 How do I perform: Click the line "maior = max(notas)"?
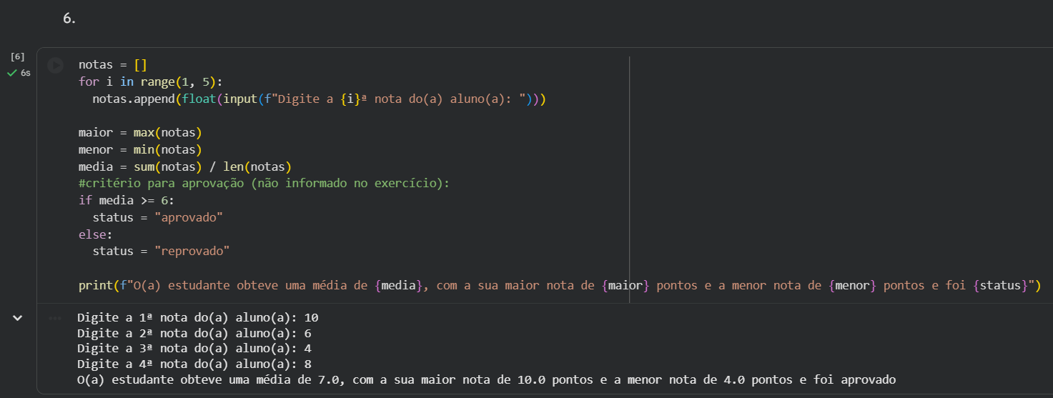click(x=141, y=133)
